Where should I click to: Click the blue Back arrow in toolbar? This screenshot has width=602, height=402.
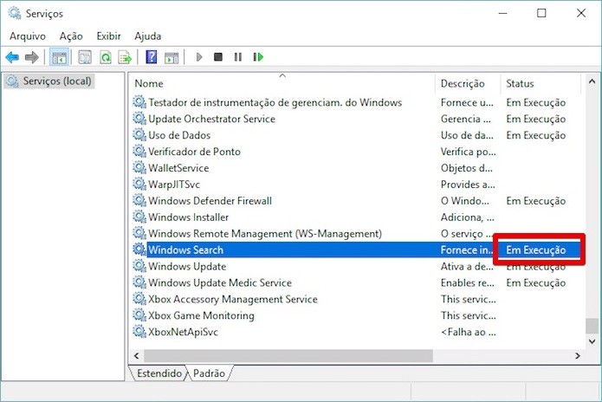(x=12, y=57)
